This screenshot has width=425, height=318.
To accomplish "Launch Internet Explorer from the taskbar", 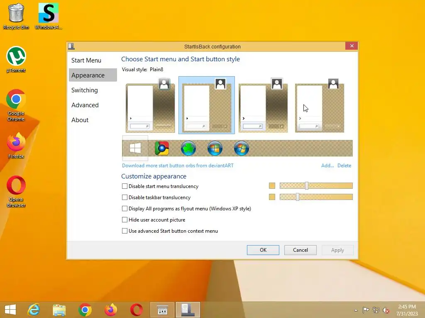I will [34, 310].
